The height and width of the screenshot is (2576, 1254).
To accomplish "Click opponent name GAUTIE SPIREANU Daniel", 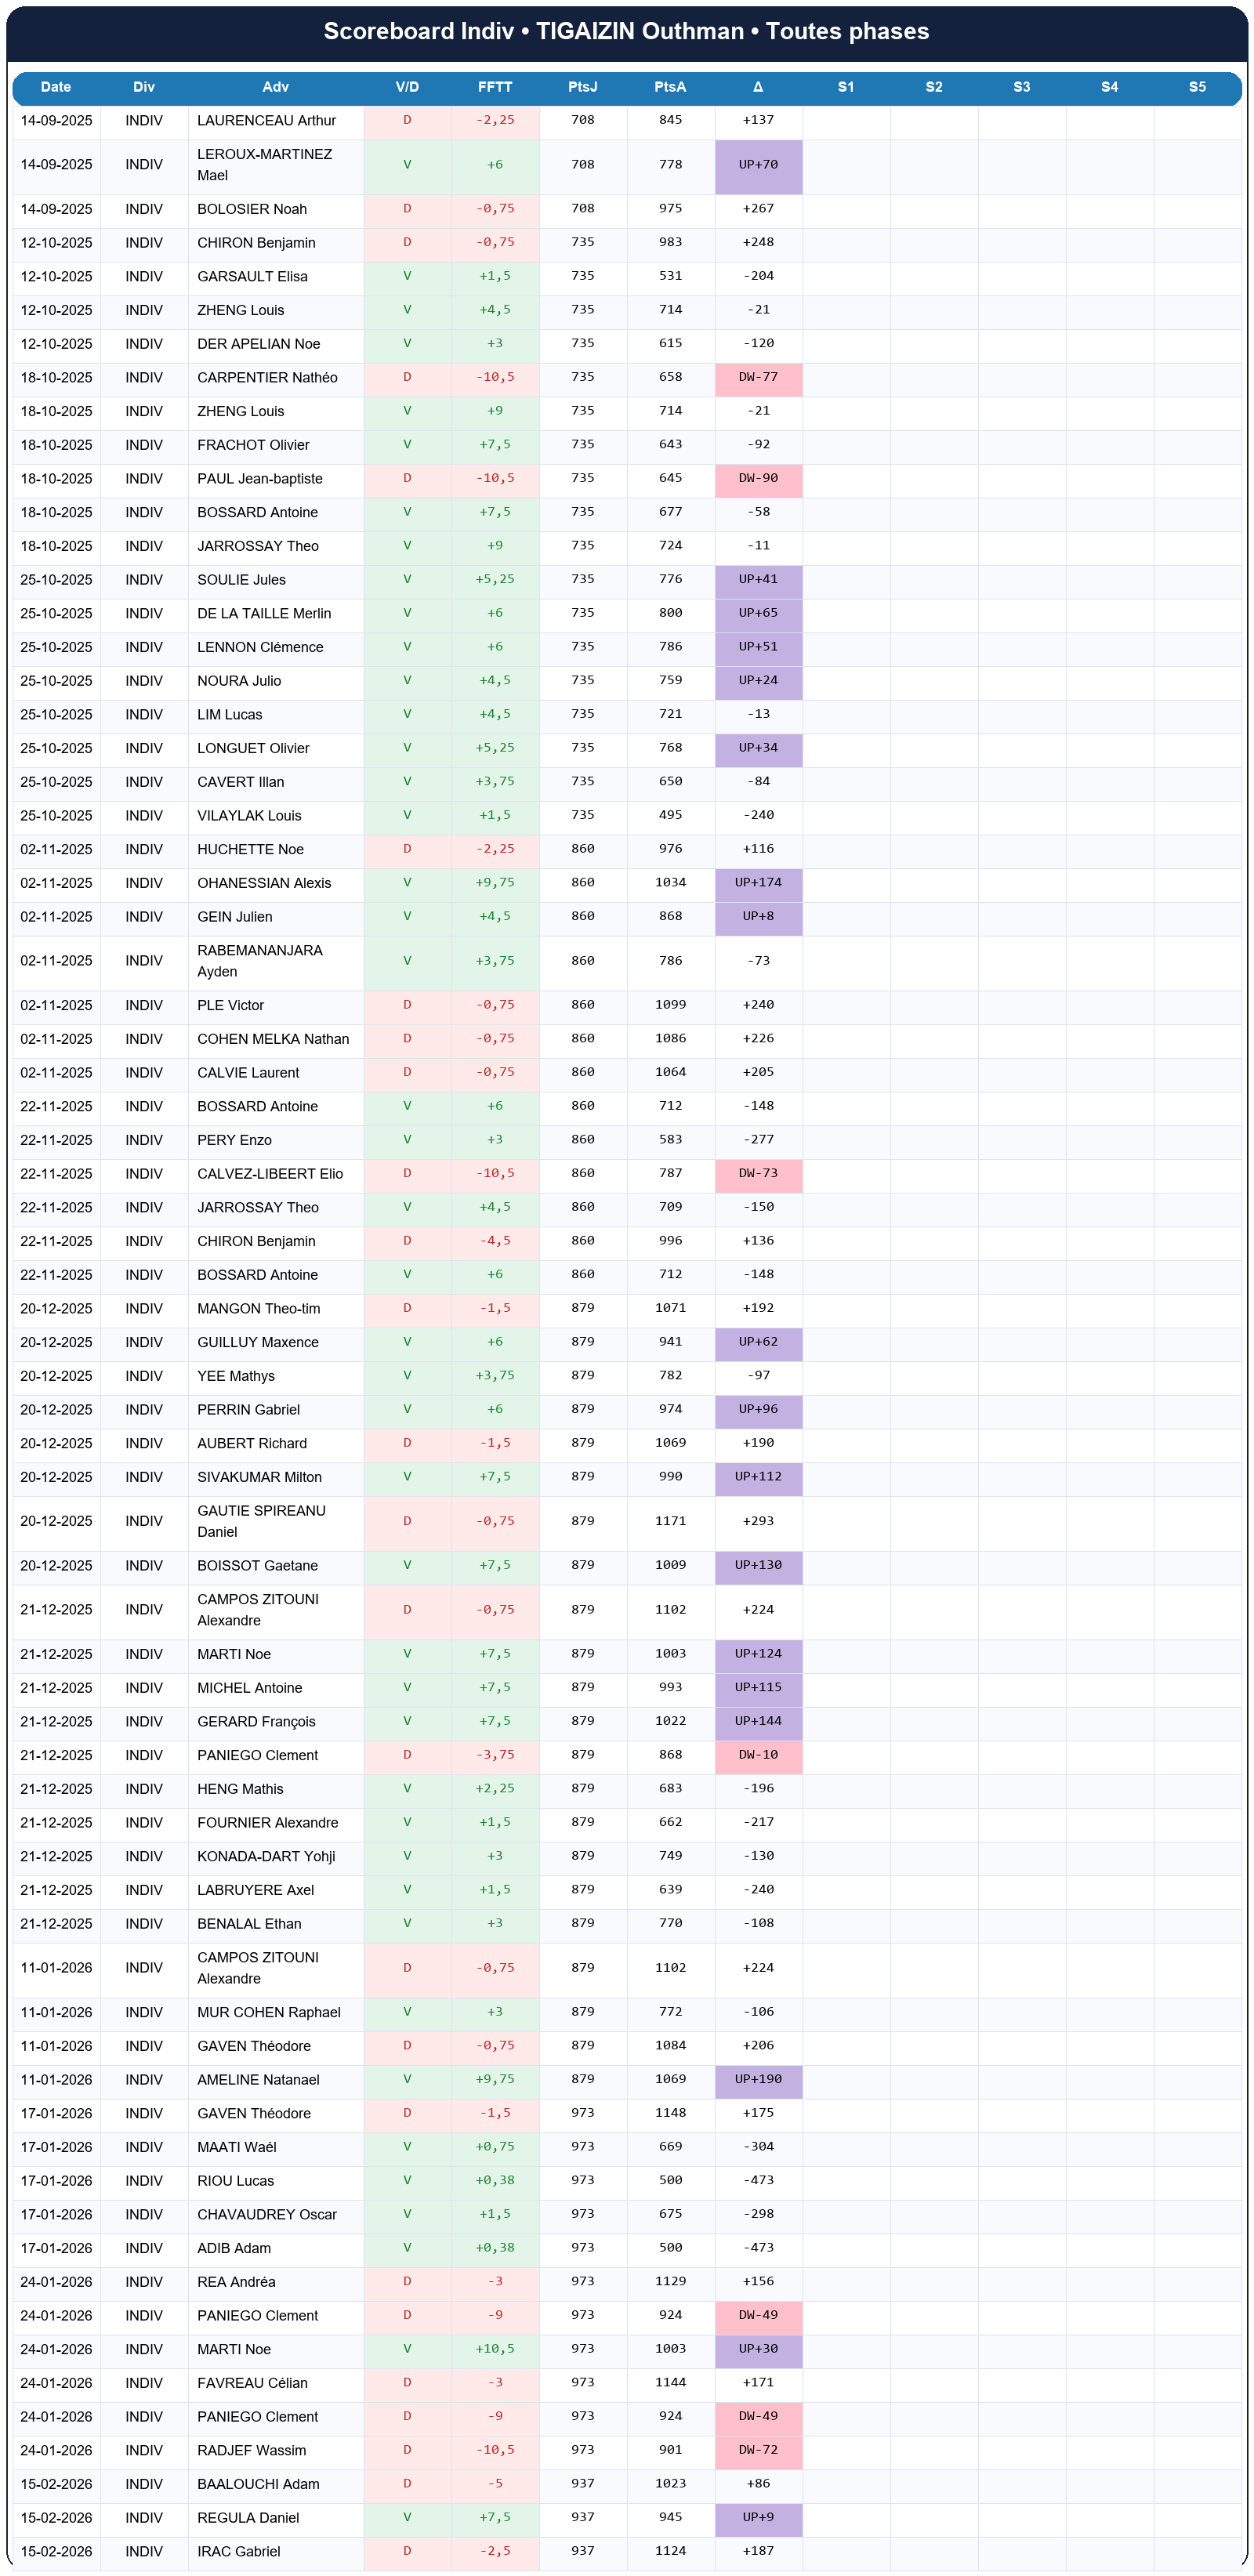I will point(261,1521).
